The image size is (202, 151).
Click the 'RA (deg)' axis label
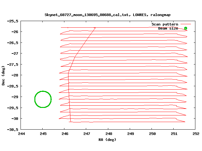(x=107, y=140)
